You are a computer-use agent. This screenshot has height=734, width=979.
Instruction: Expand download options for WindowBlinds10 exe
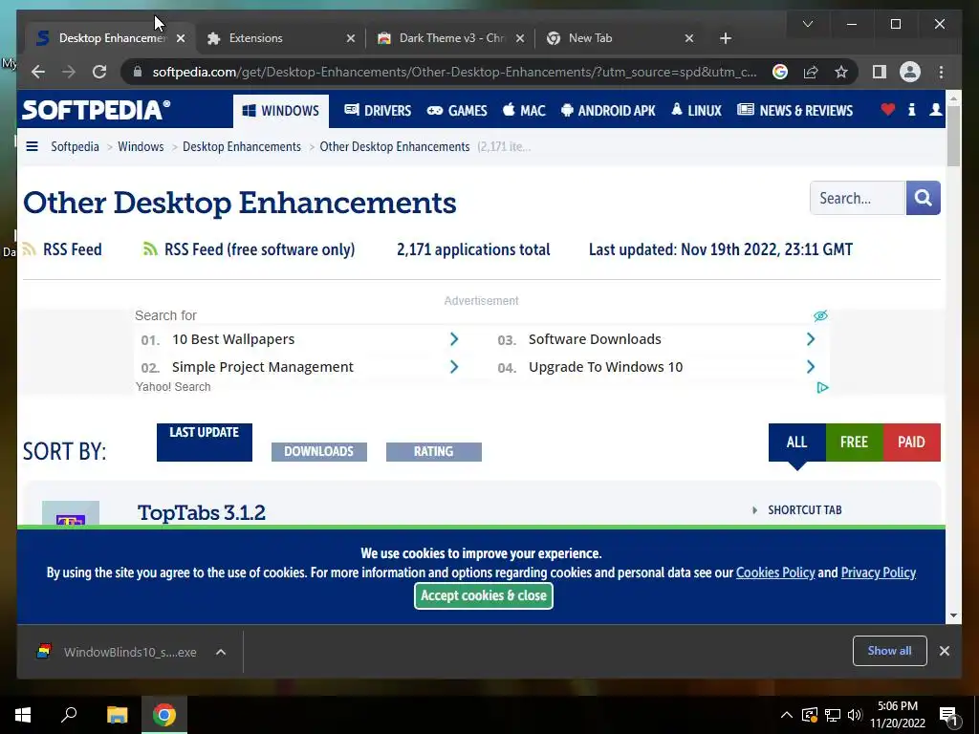[x=221, y=652]
